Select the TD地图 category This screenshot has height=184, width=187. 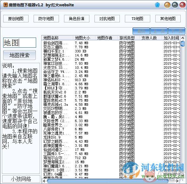[137, 19]
